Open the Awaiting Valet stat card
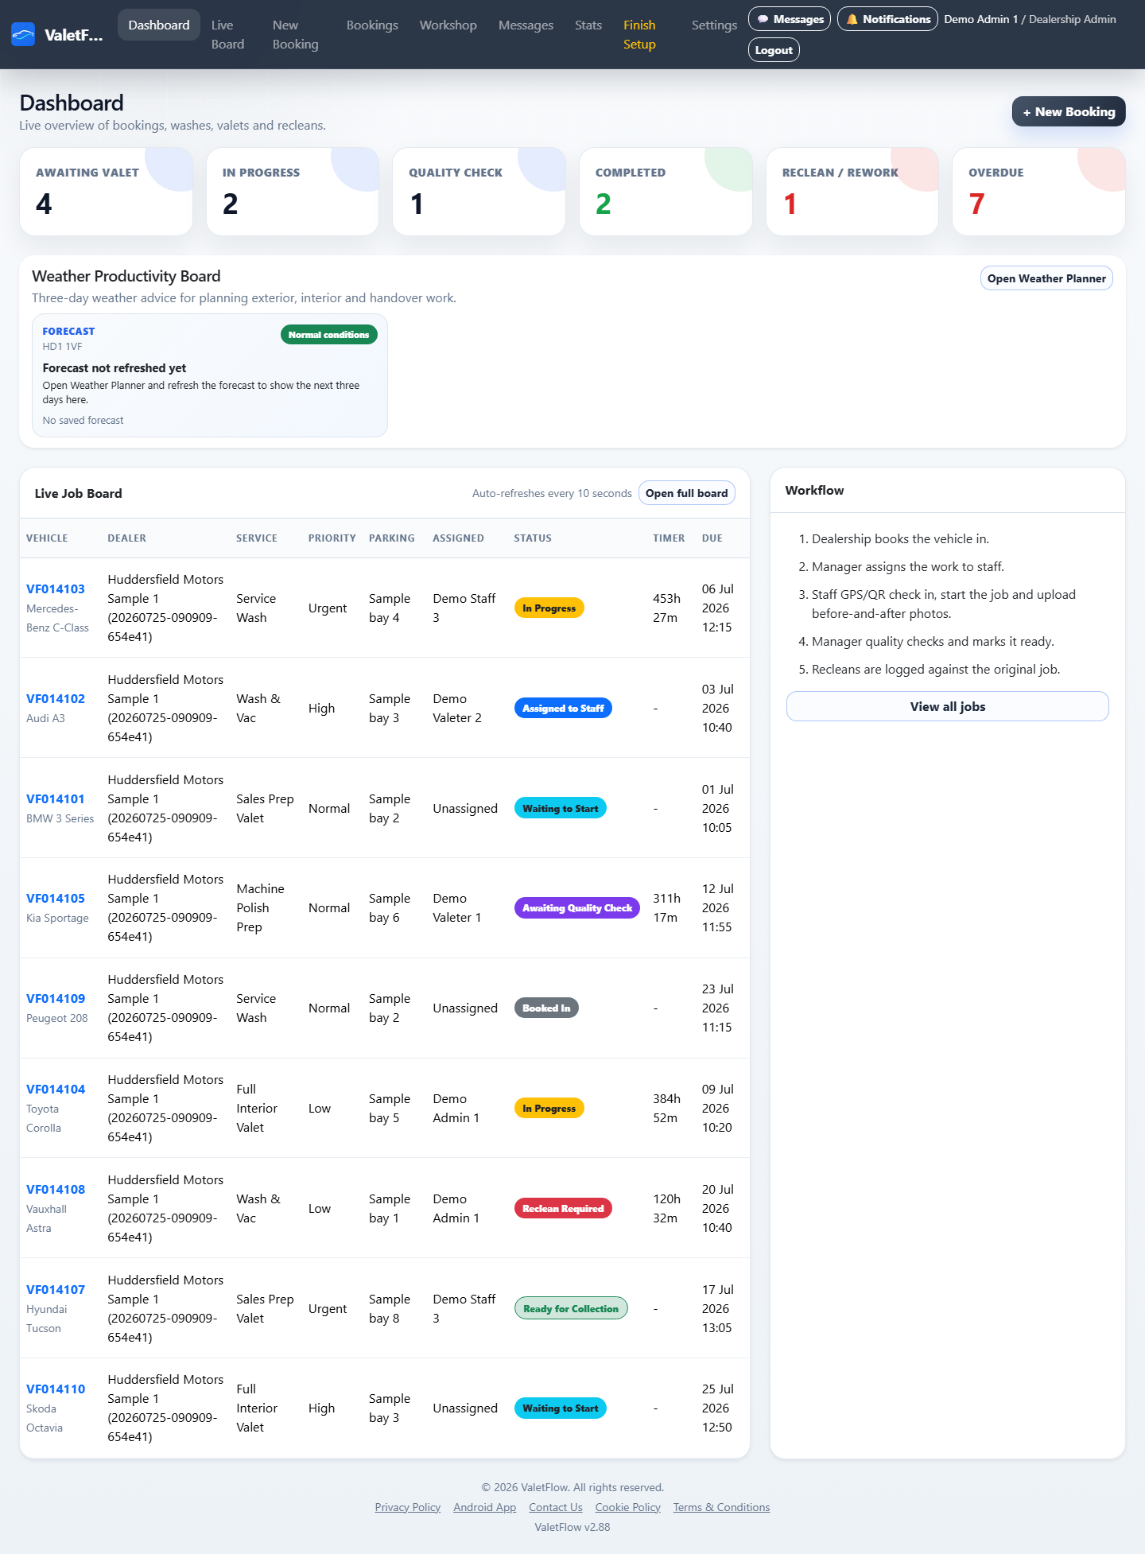 point(106,192)
